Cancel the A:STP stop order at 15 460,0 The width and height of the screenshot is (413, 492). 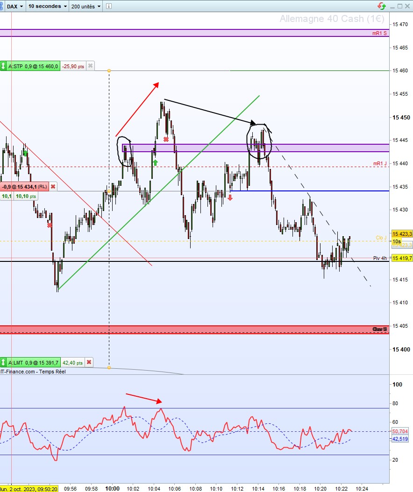coord(91,66)
